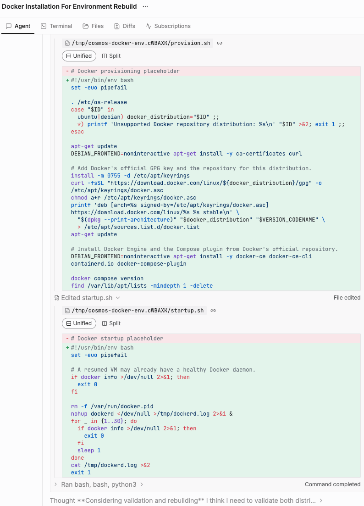Collapse the Edited startup.sh section chevron

118,298
